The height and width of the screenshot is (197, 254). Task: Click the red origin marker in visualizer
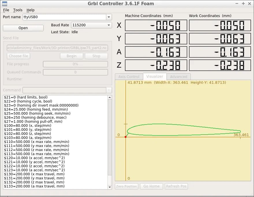click(126, 137)
